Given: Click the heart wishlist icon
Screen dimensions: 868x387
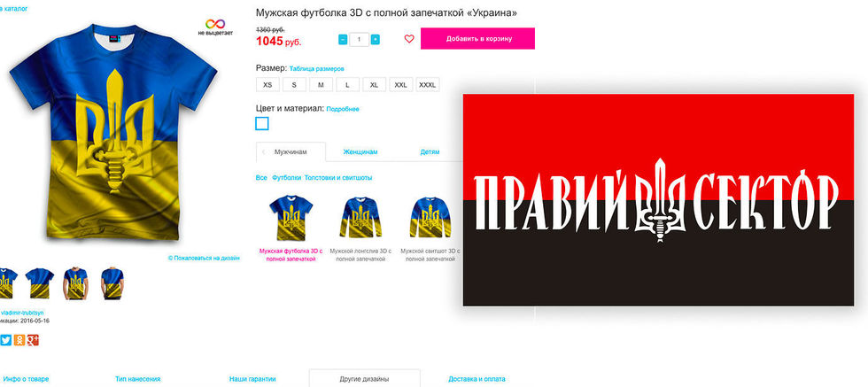Looking at the screenshot, I should coord(409,39).
